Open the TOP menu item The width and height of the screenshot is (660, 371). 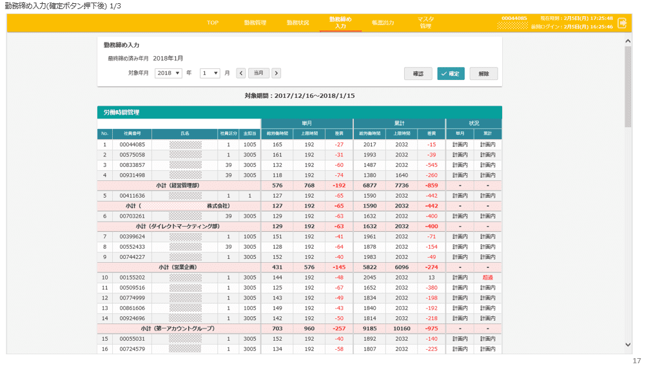coord(213,23)
